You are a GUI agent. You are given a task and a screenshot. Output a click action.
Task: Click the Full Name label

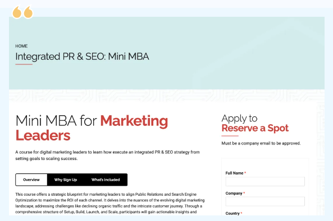click(x=234, y=173)
